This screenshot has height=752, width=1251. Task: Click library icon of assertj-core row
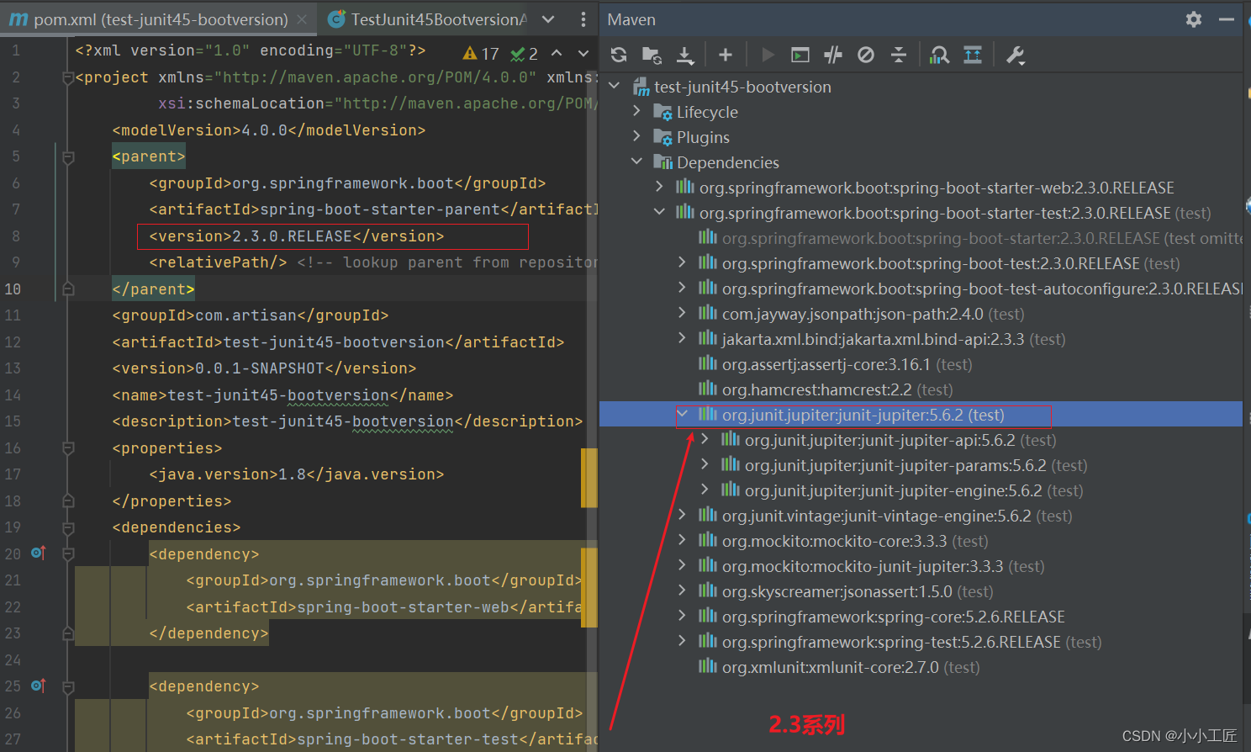point(708,363)
